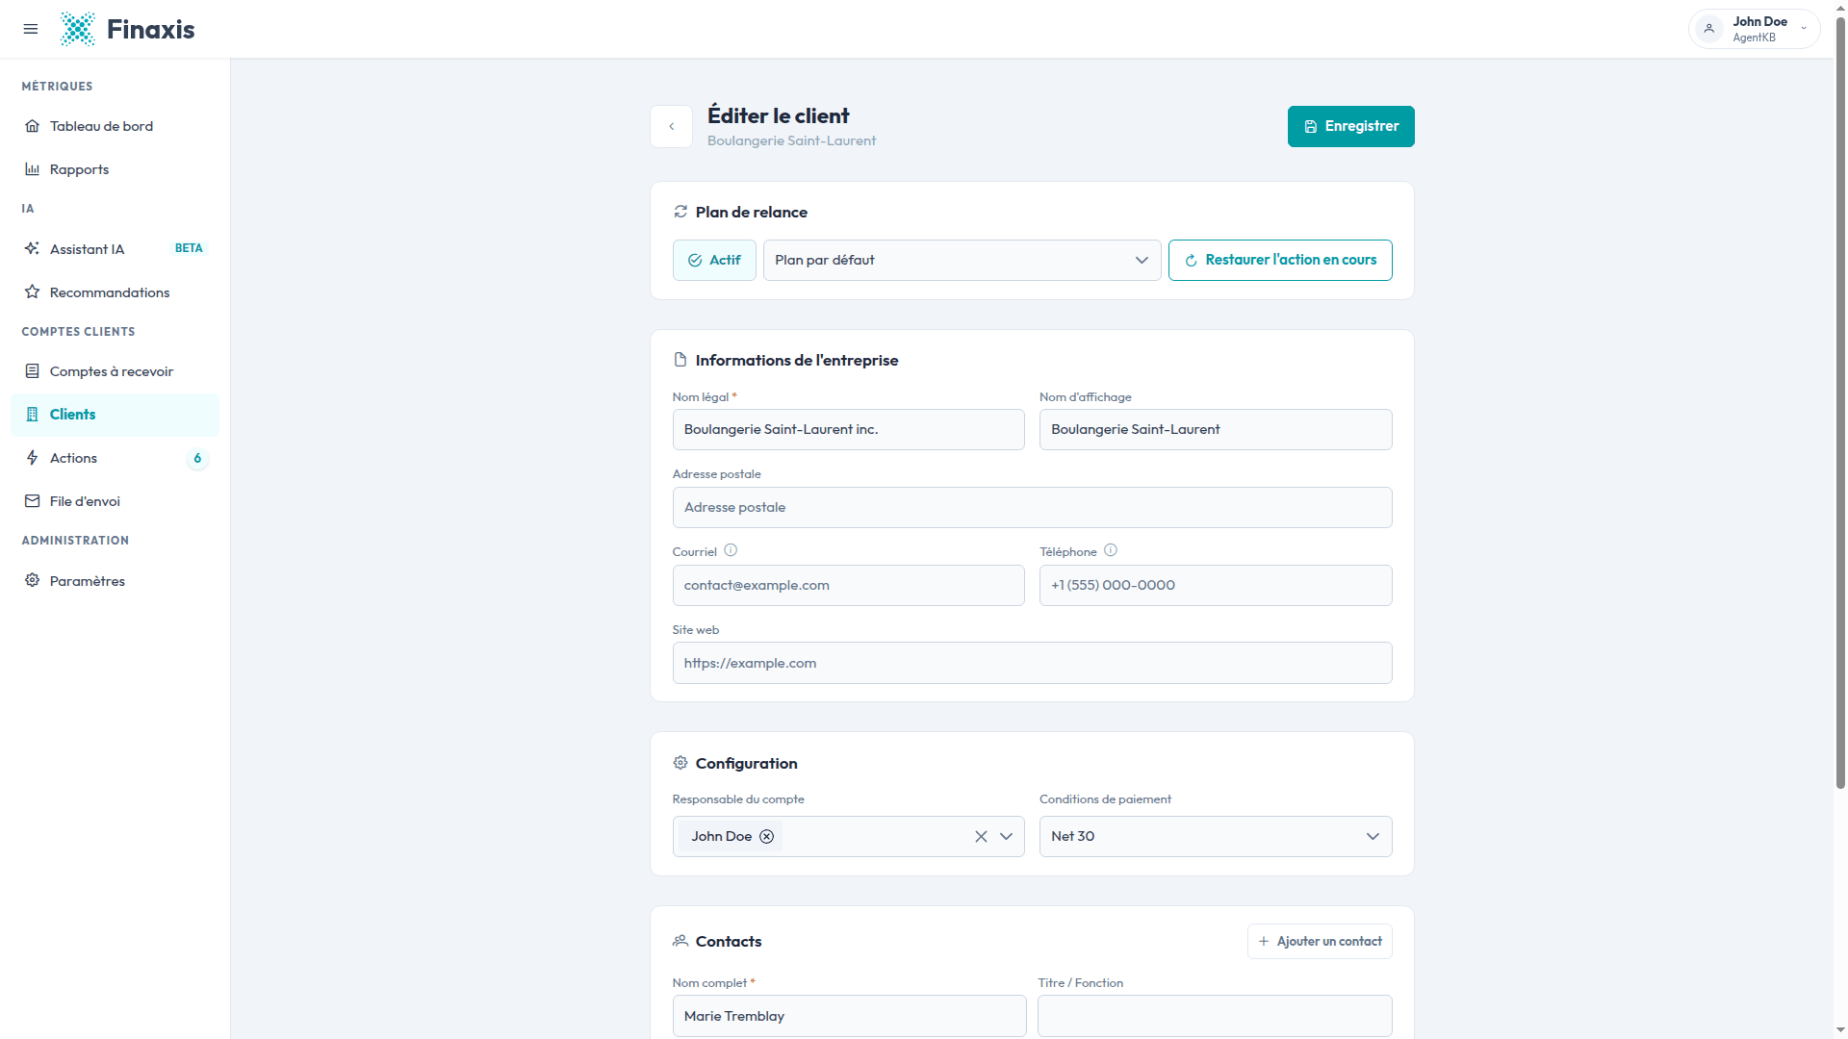Click the BETA badge next to Assistant IA

click(189, 248)
